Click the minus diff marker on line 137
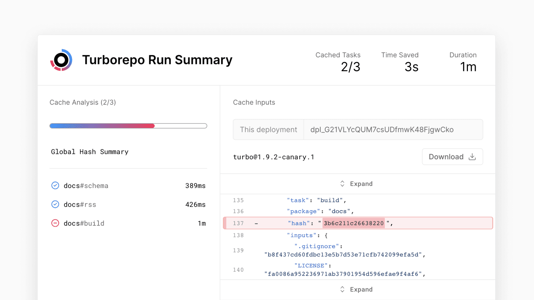534x300 pixels. pyautogui.click(x=256, y=223)
